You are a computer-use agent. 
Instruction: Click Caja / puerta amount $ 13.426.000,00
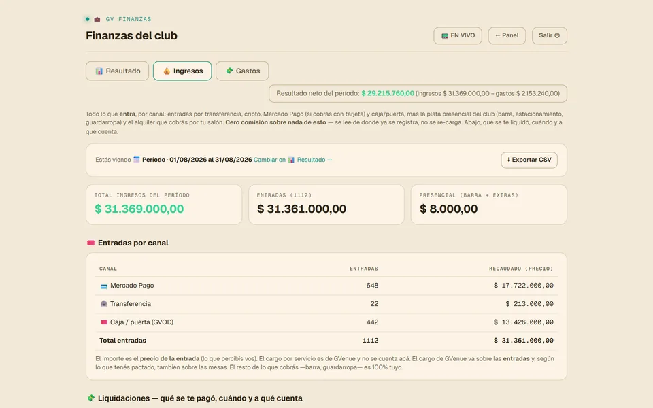(524, 322)
